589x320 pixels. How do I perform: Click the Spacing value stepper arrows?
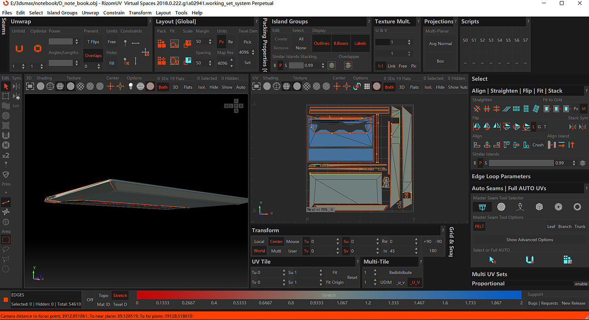pyautogui.click(x=211, y=63)
